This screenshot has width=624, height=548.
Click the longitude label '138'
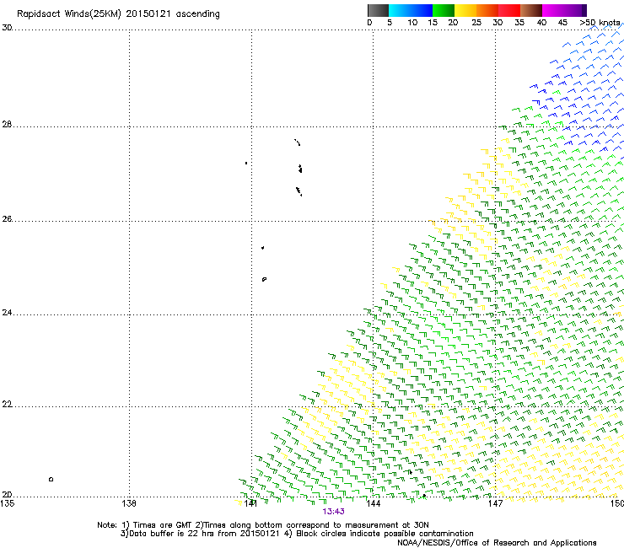[129, 503]
